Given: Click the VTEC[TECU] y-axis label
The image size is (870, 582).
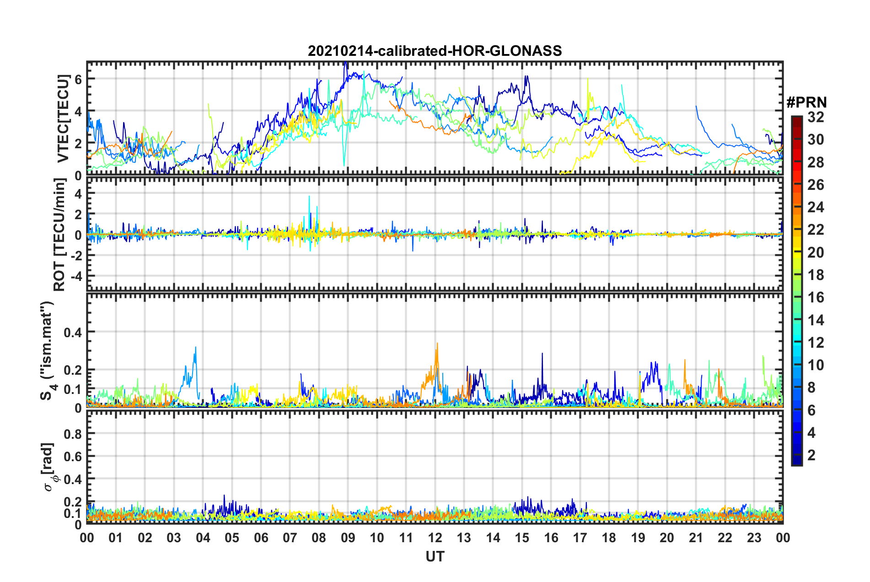Looking at the screenshot, I should point(63,118).
